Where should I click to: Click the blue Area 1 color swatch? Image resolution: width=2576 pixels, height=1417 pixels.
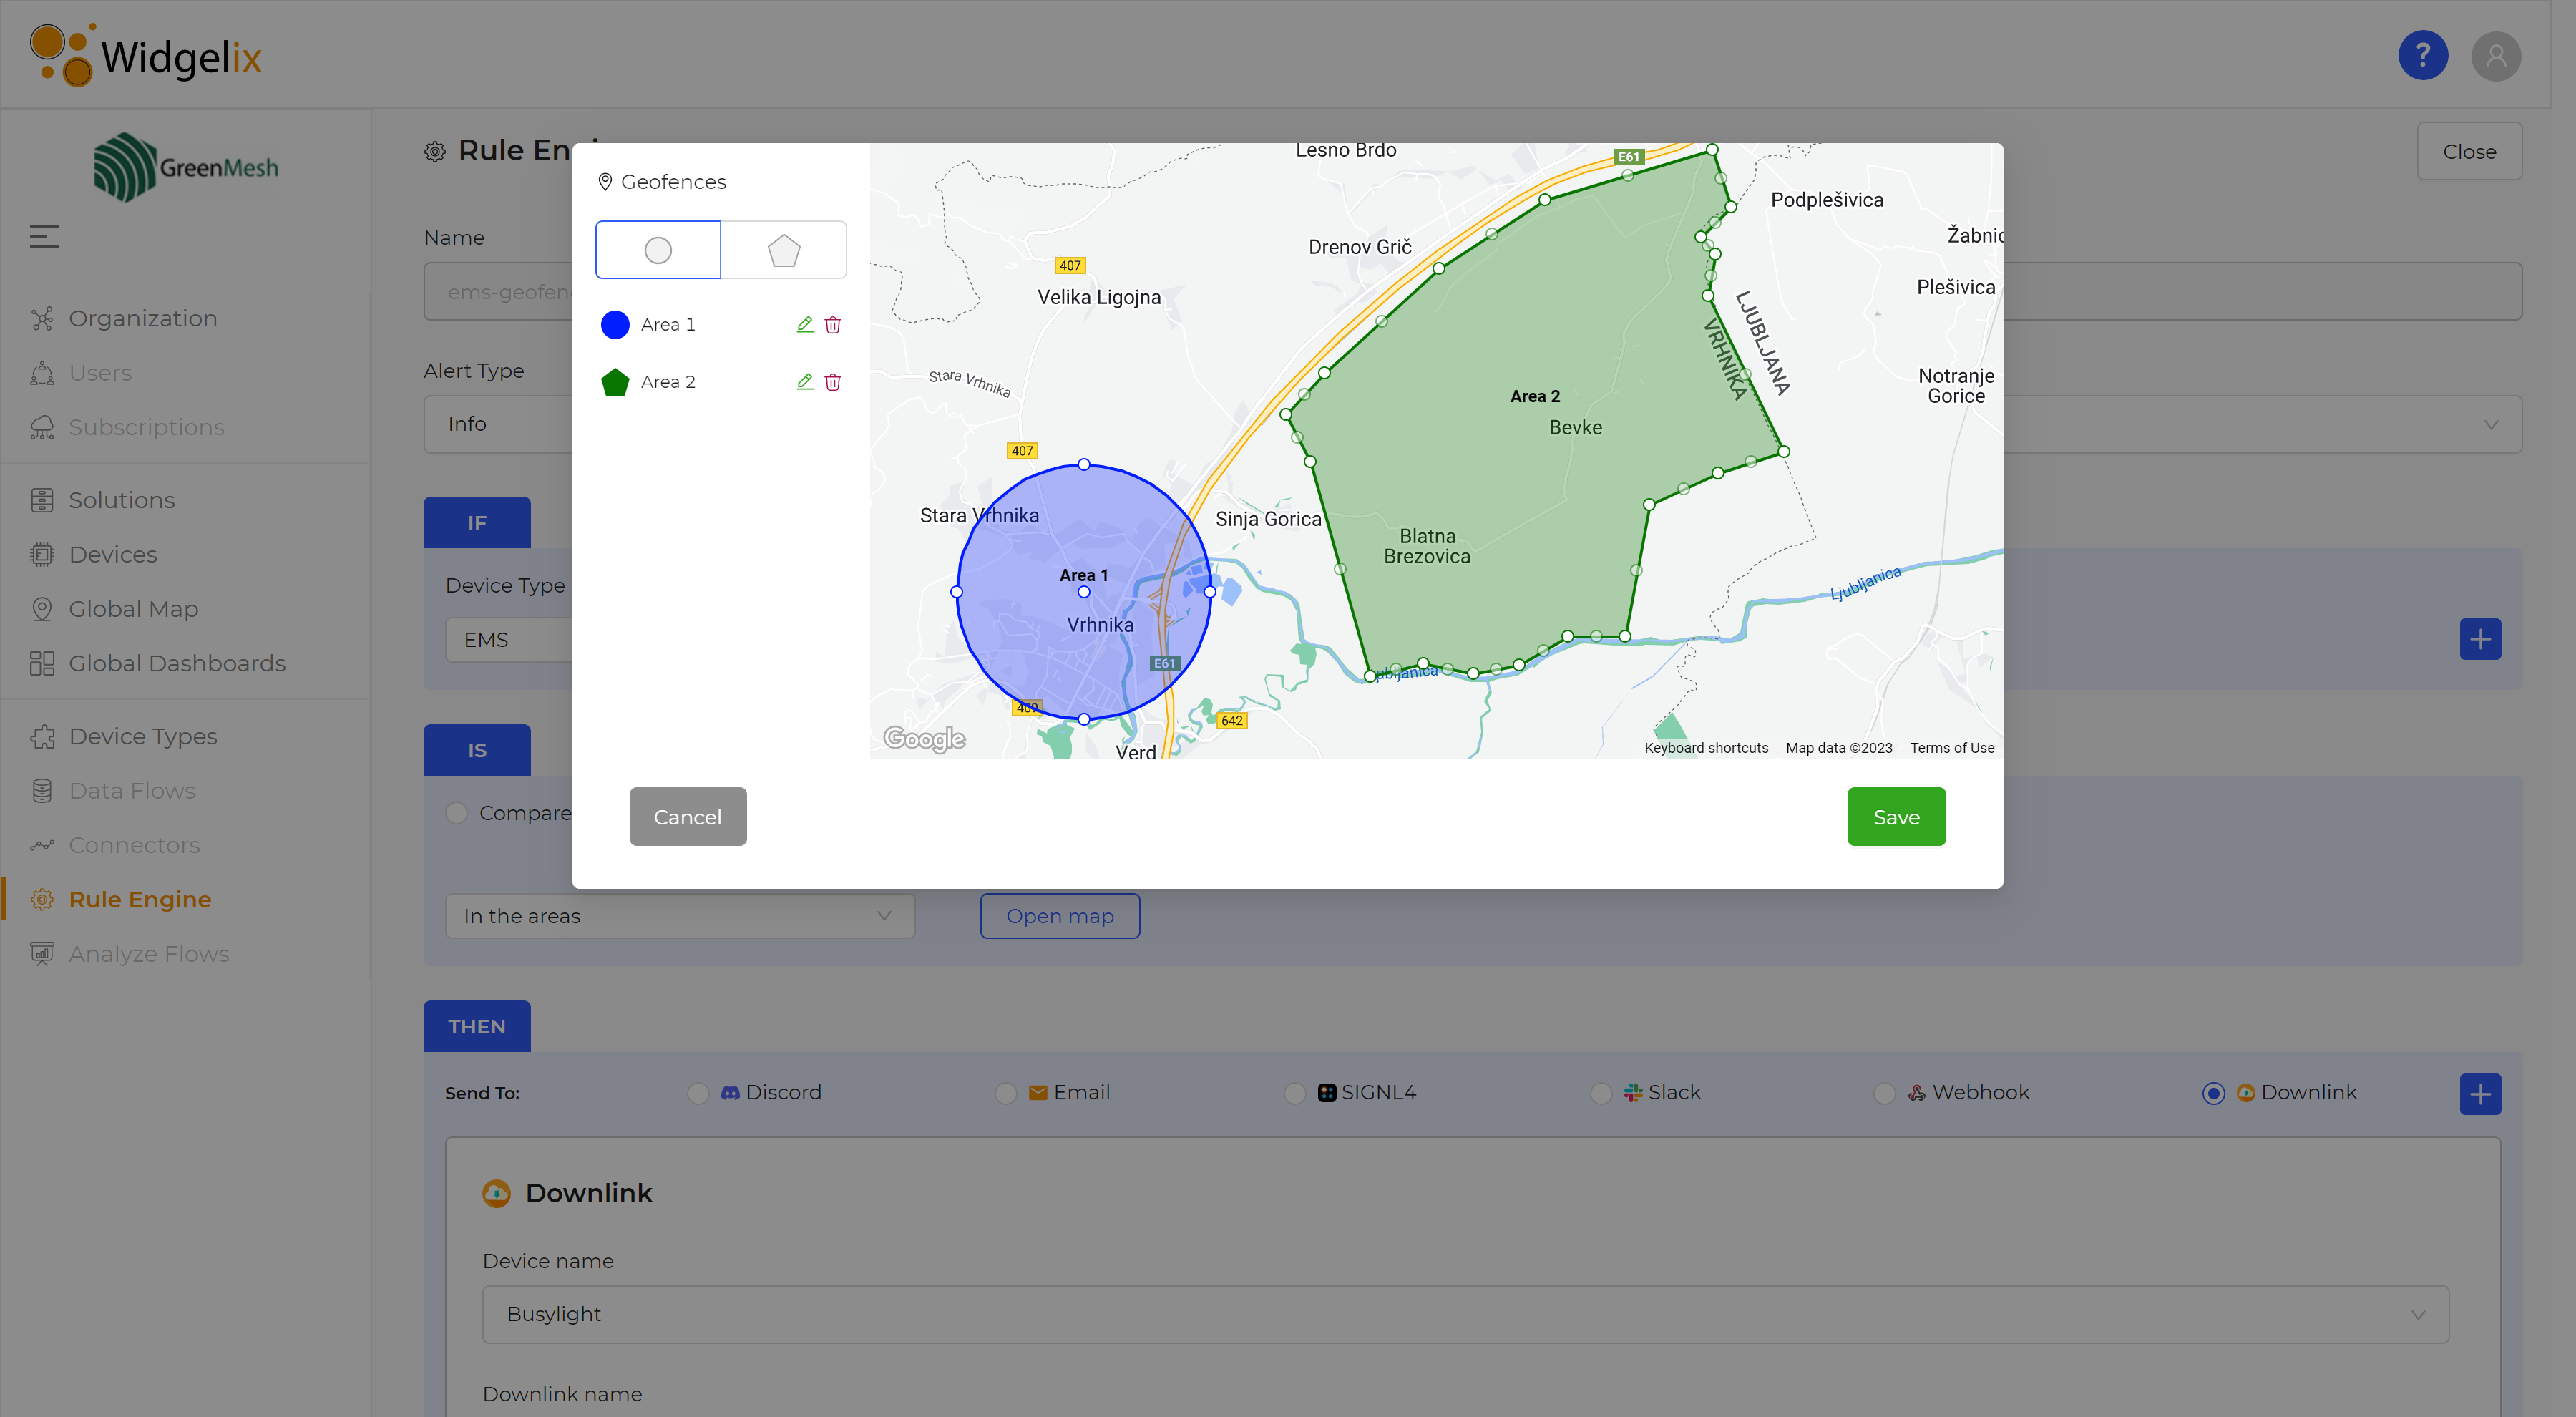tap(615, 324)
